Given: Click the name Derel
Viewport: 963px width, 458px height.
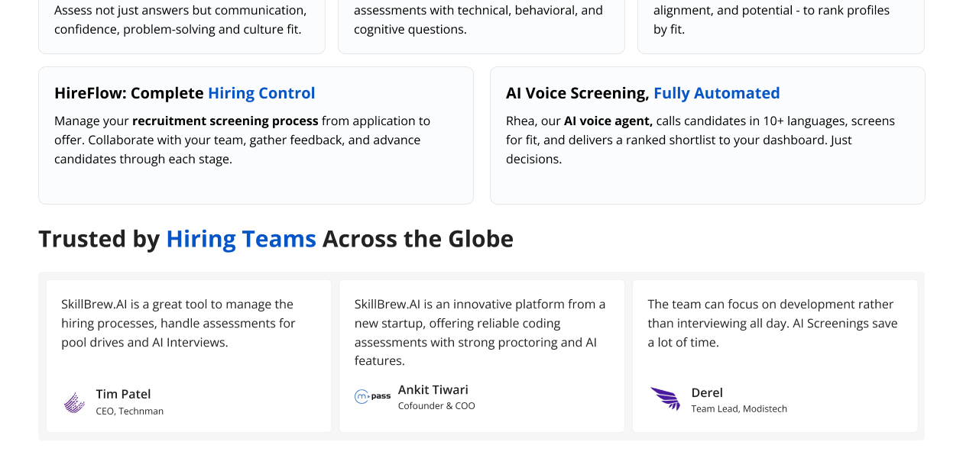Looking at the screenshot, I should pyautogui.click(x=707, y=392).
